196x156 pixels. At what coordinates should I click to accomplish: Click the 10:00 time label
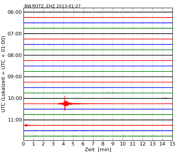(x=15, y=98)
